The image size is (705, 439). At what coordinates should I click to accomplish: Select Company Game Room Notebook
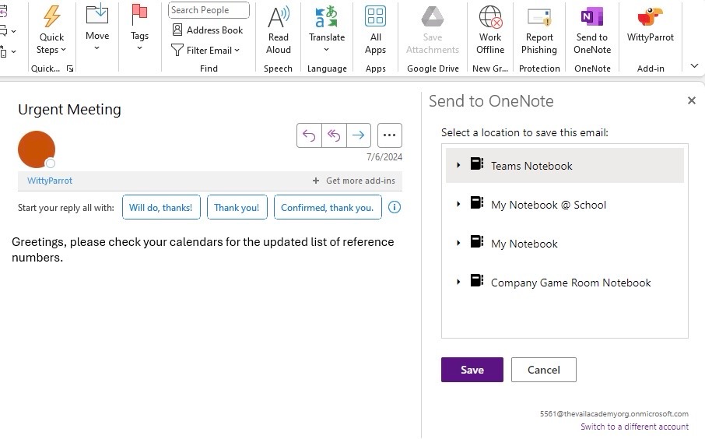565,283
